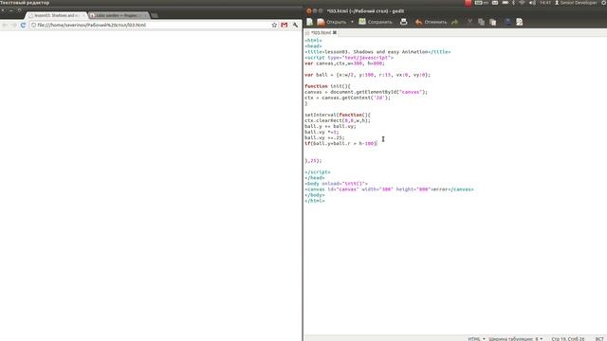Open the Wi-Fi network indicator
607x341 pixels.
pyautogui.click(x=522, y=3)
